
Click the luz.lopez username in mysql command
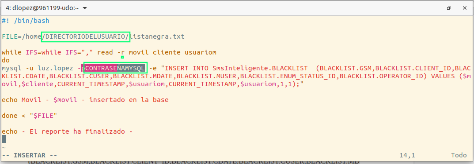56,68
